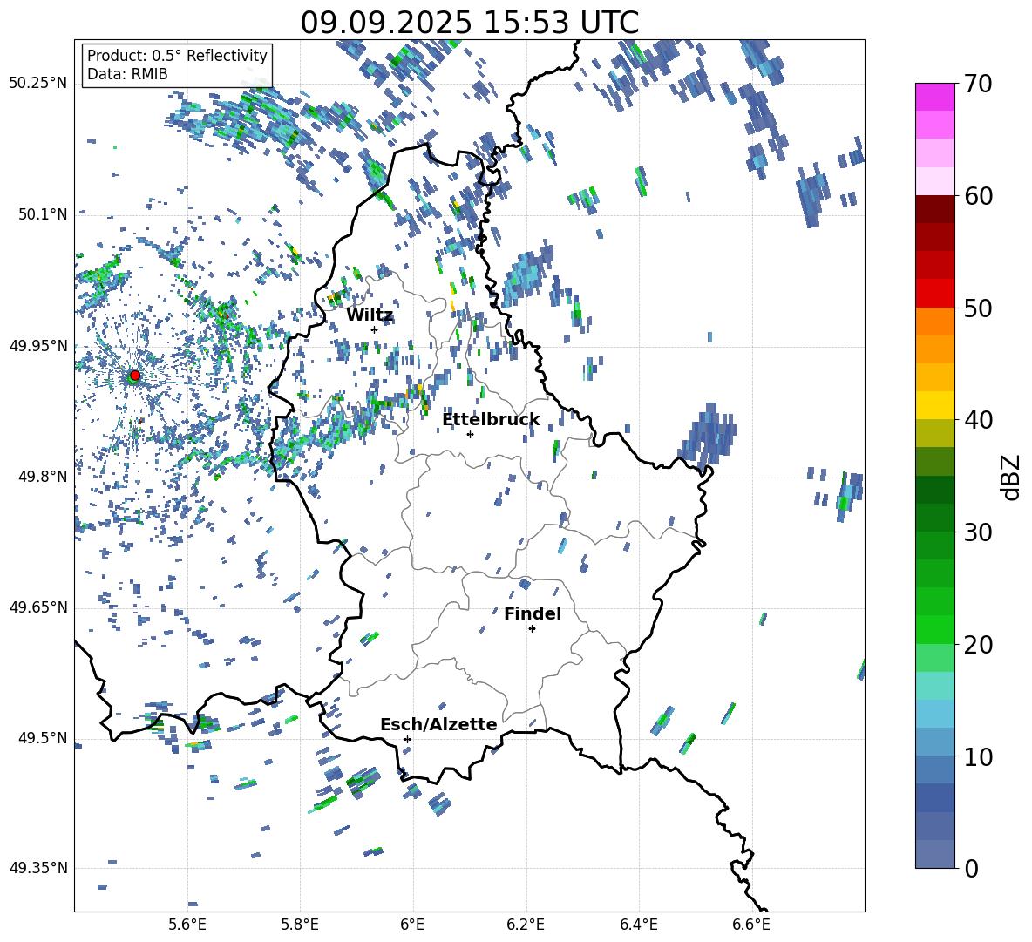This screenshot has width=1032, height=942.
Task: Click the 6.4°E longitude label
Action: pos(638,925)
